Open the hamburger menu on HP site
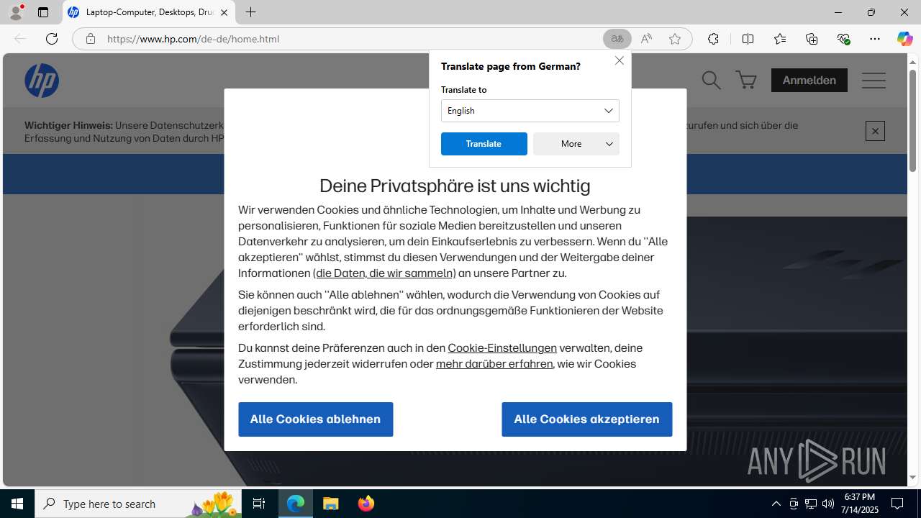921x518 pixels. pos(874,80)
